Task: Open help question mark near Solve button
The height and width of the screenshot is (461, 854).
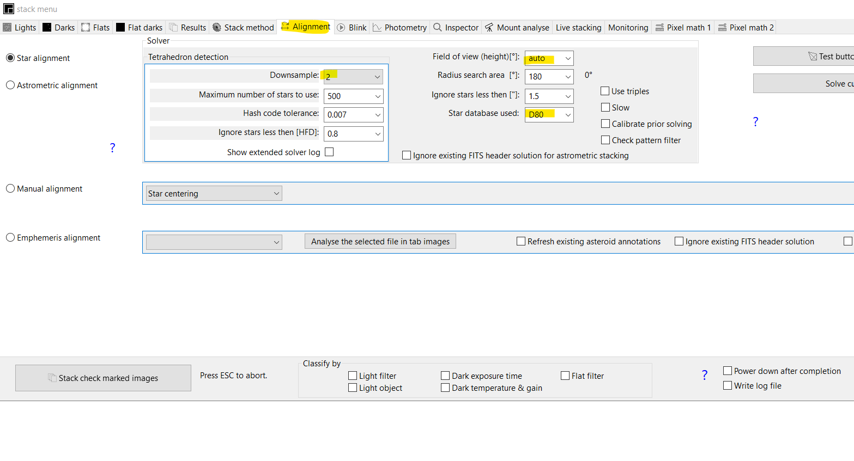Action: pyautogui.click(x=755, y=121)
